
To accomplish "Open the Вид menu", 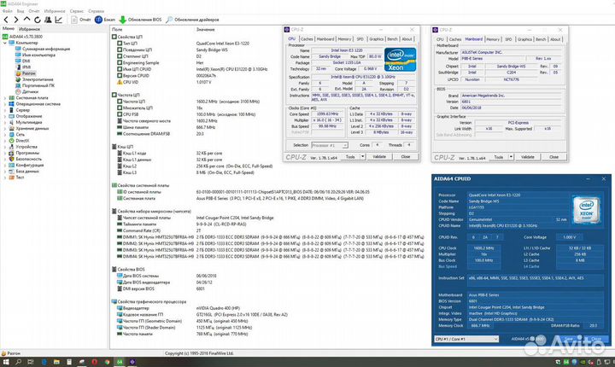I will (20, 11).
